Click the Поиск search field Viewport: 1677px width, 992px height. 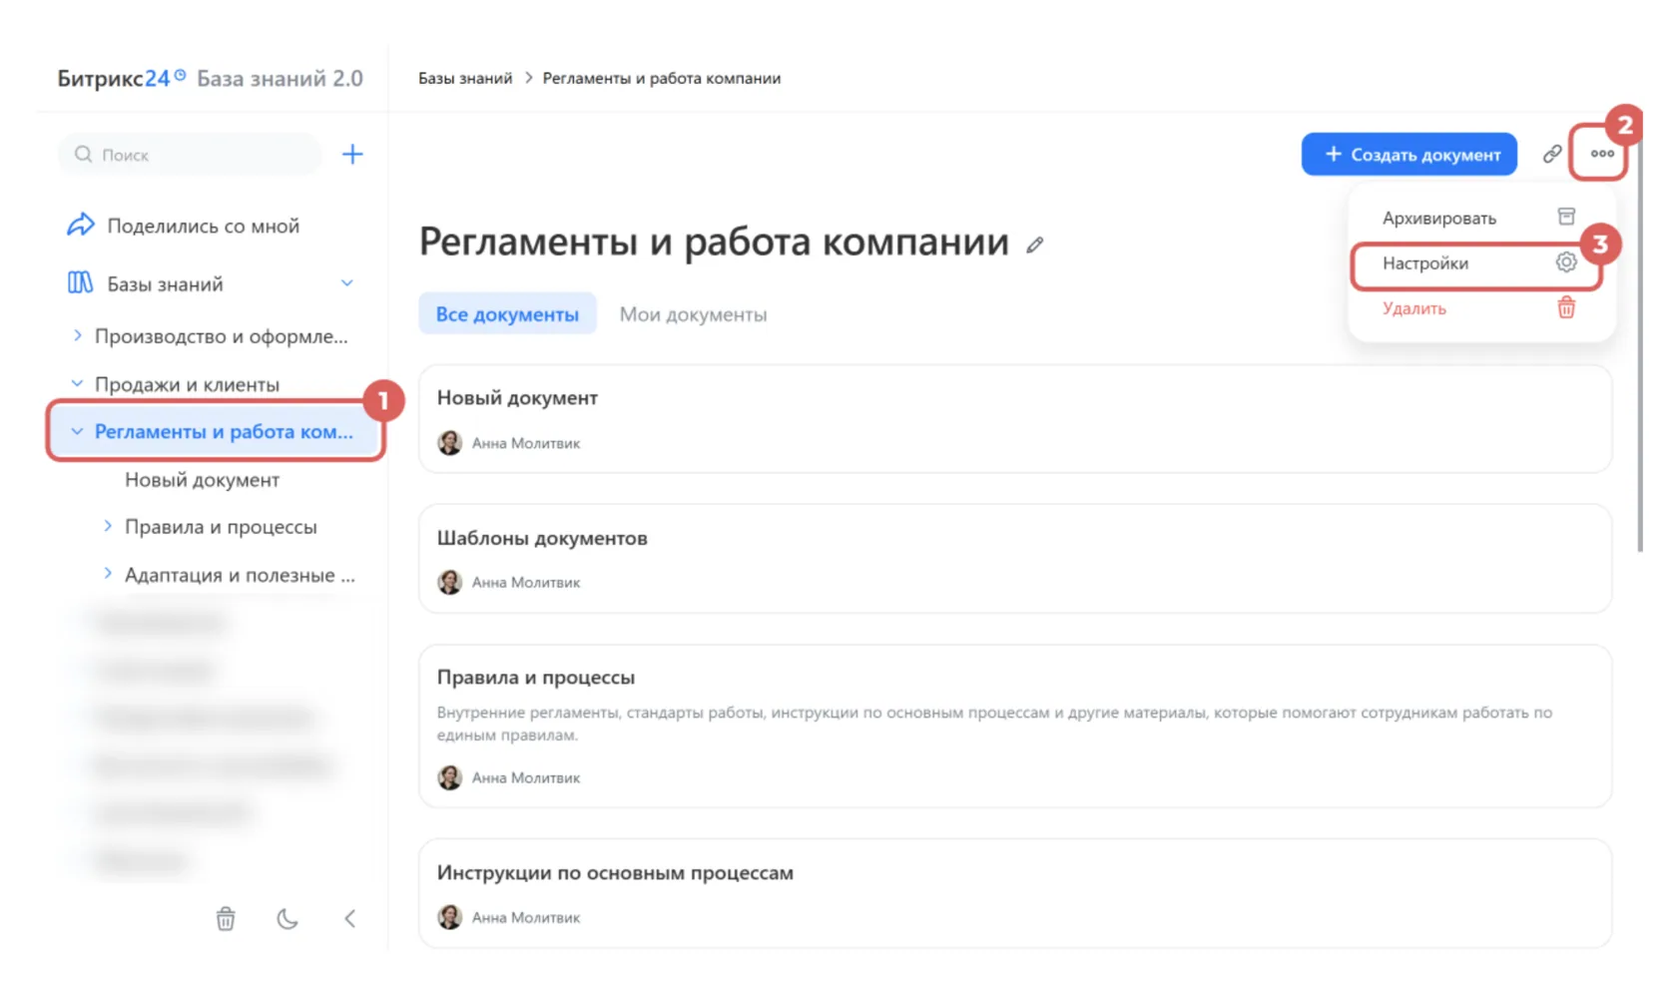pos(190,155)
